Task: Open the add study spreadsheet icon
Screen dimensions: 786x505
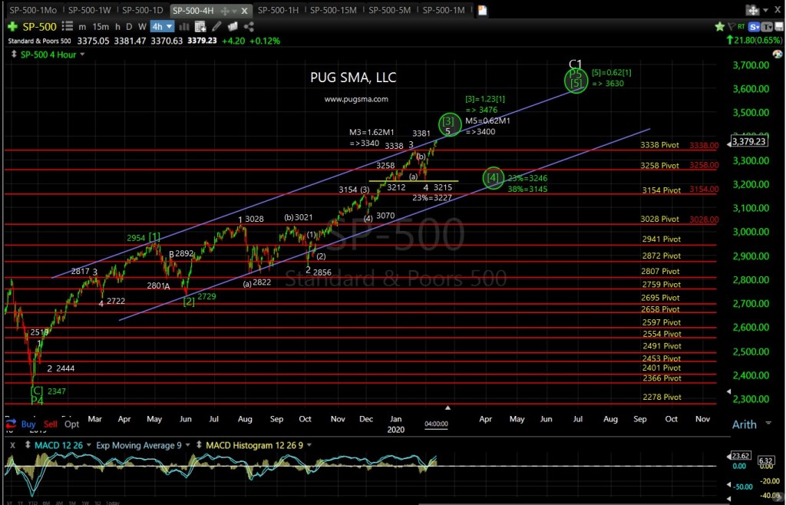Action: tap(200, 27)
